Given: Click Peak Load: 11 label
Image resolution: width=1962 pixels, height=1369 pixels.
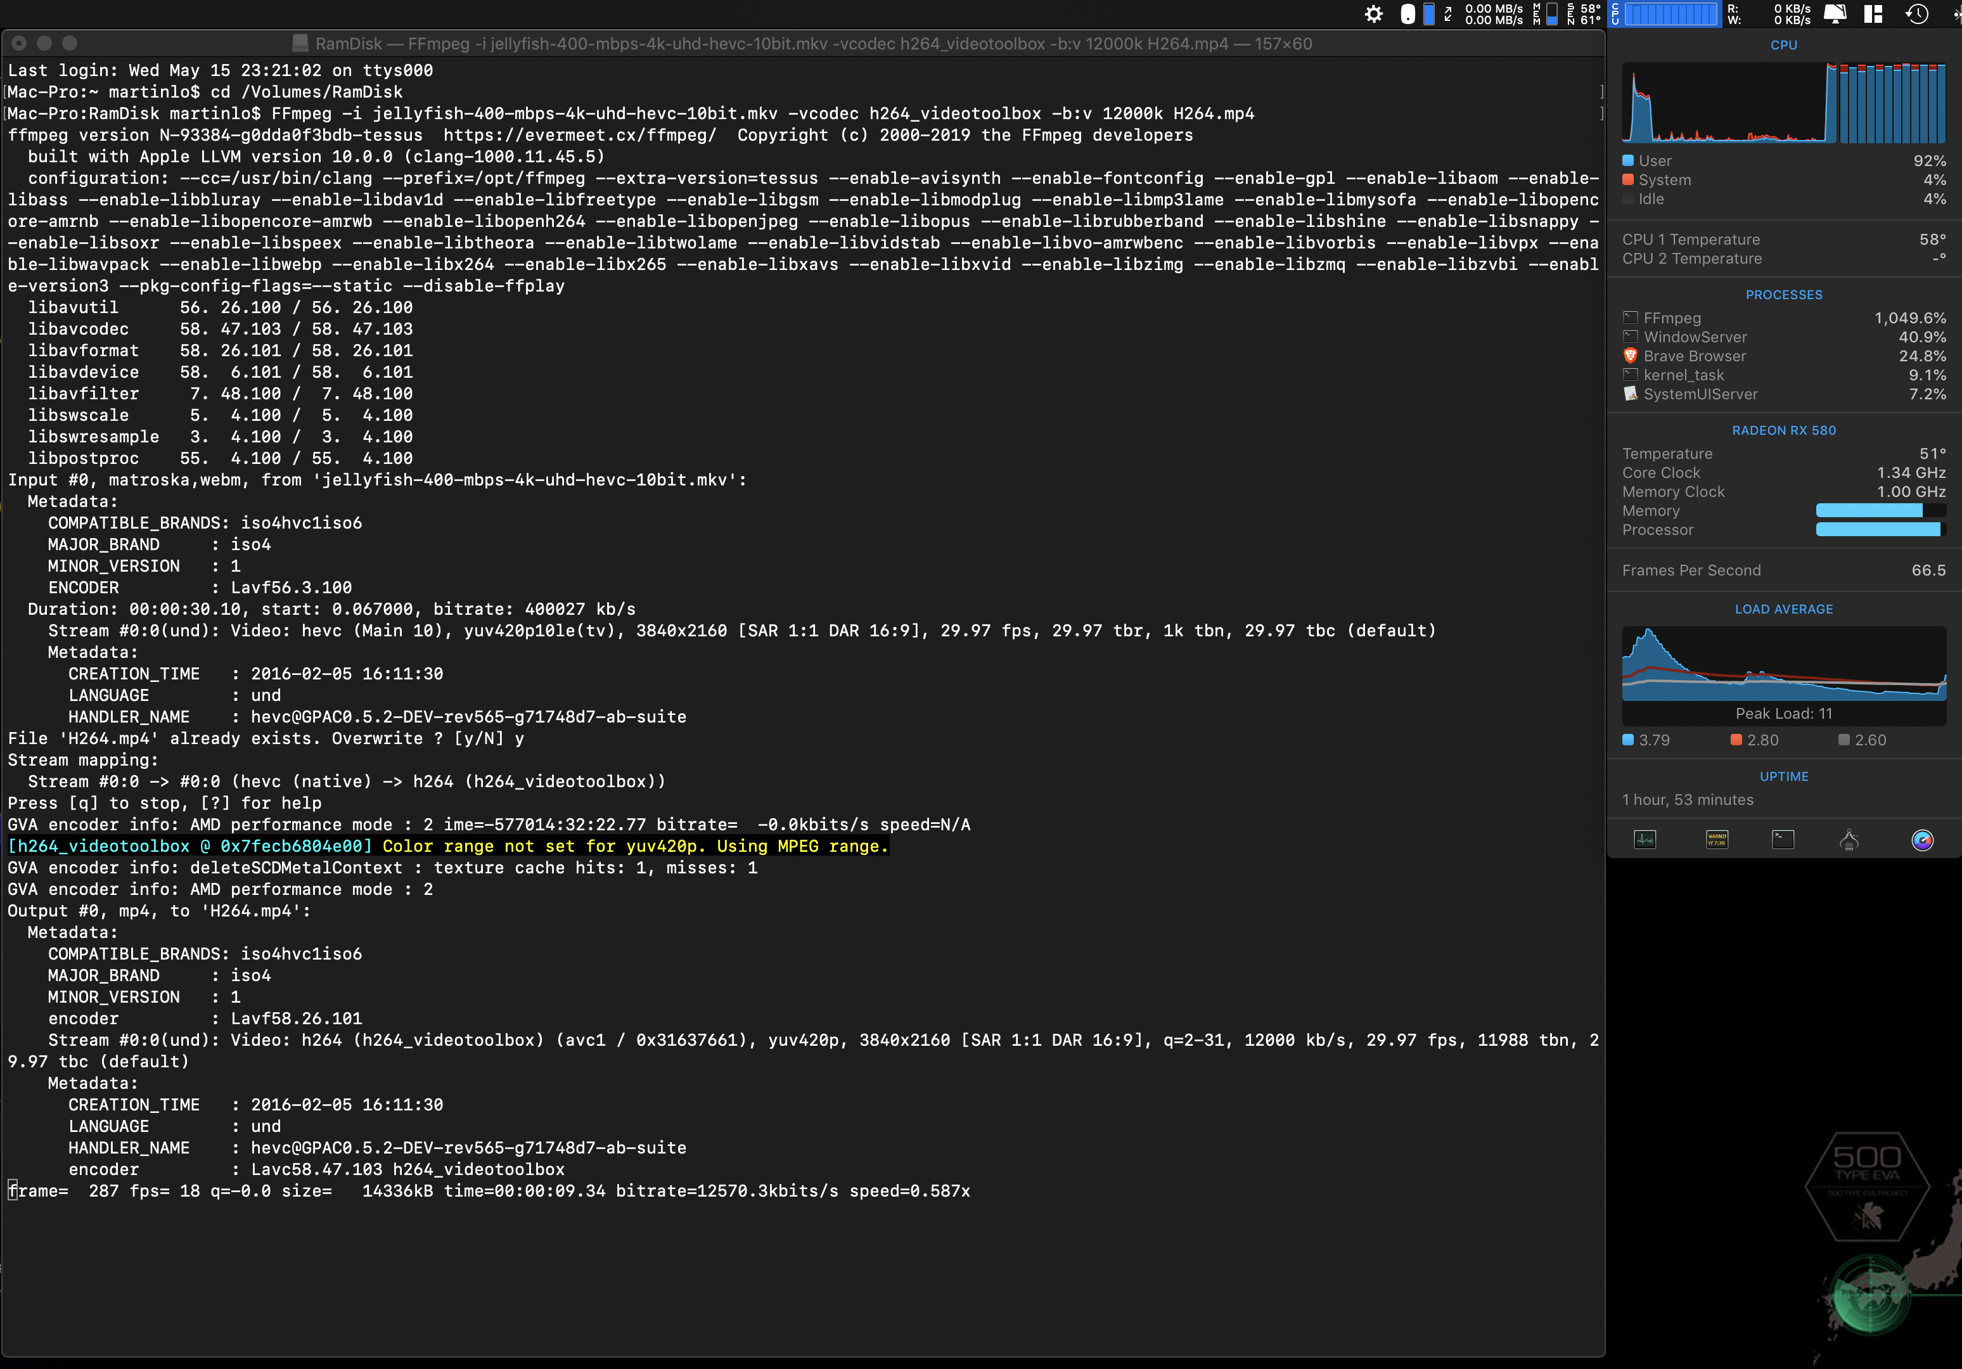Looking at the screenshot, I should pos(1783,714).
